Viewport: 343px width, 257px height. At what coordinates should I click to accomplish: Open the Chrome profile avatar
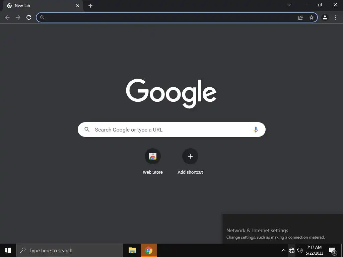pyautogui.click(x=325, y=17)
